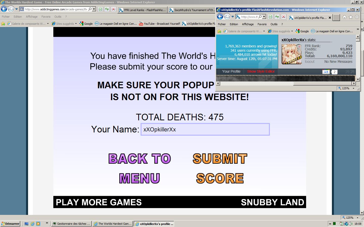Screen dimensions: 364x227
Task: Open address bar dropdown in addictinggames window
Action: point(94,9)
